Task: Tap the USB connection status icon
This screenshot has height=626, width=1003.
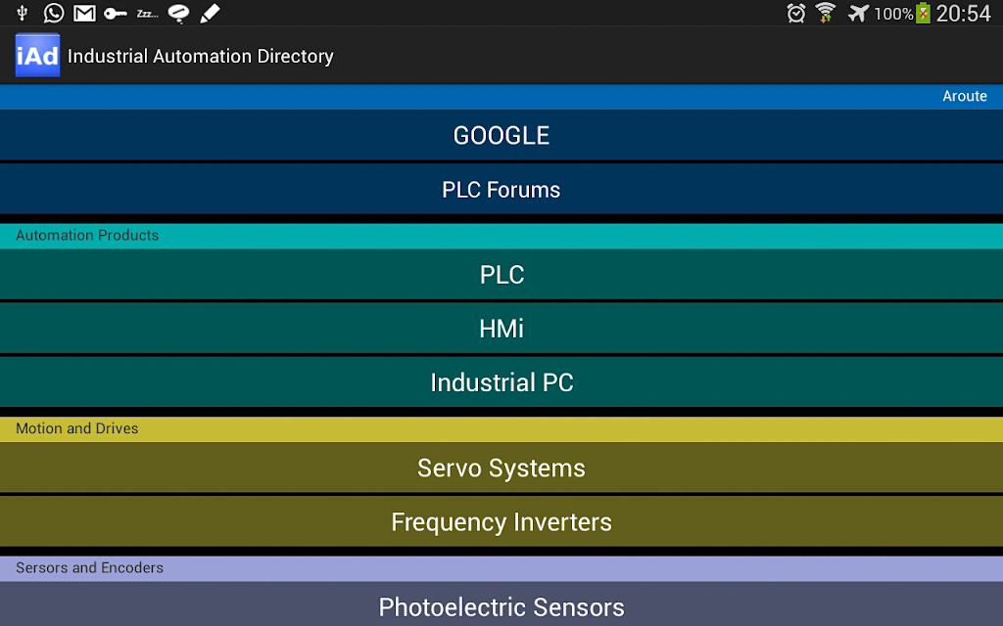Action: click(23, 13)
